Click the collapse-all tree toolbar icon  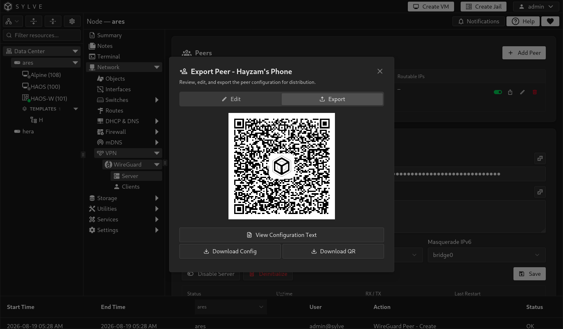53,21
